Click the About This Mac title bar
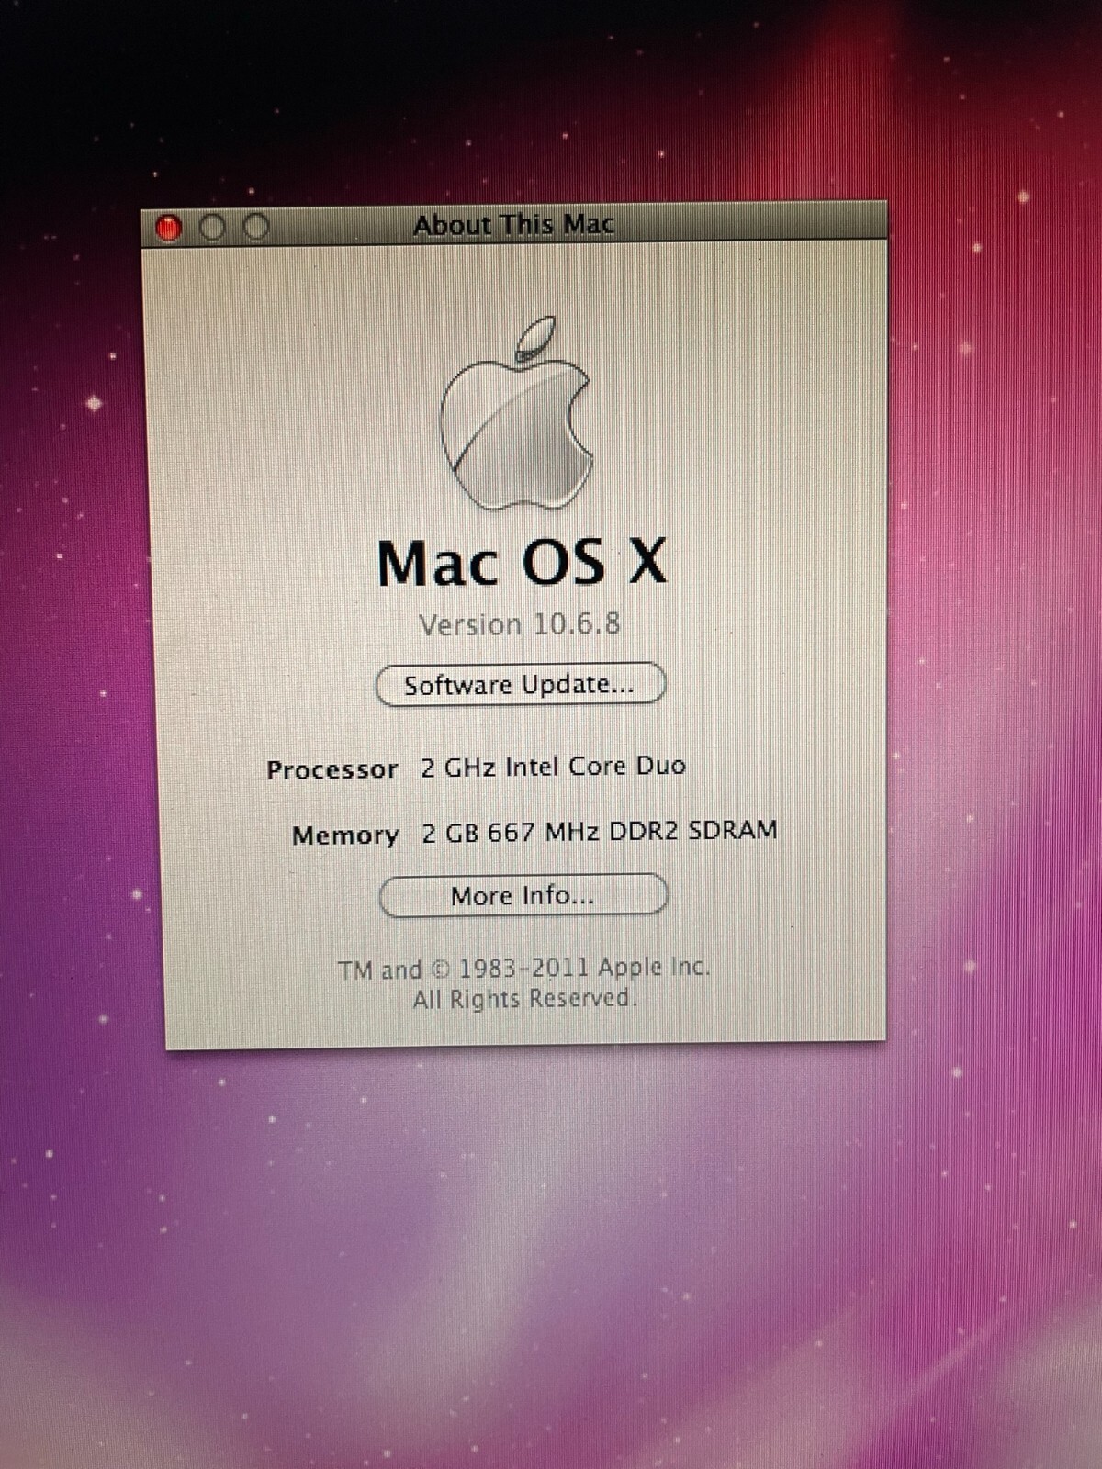This screenshot has width=1102, height=1469. [x=514, y=225]
